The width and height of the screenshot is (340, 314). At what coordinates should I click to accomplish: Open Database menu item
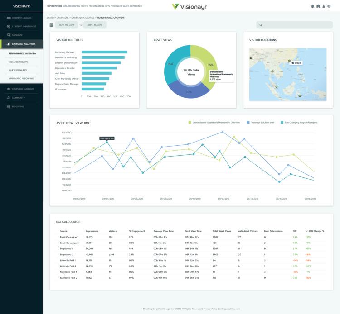pos(17,35)
